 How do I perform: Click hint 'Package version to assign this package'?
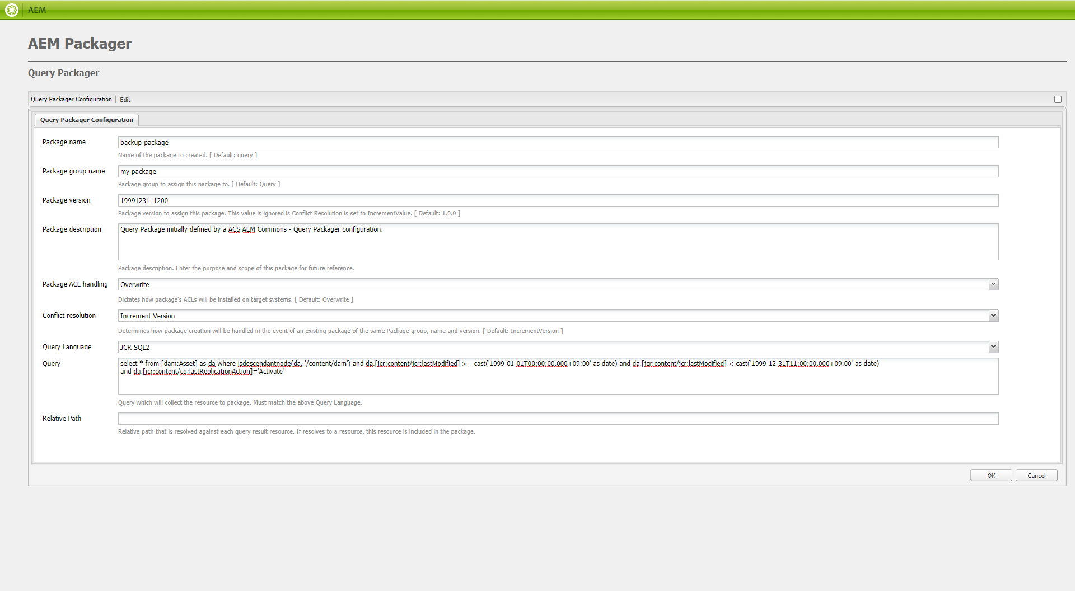tap(289, 213)
